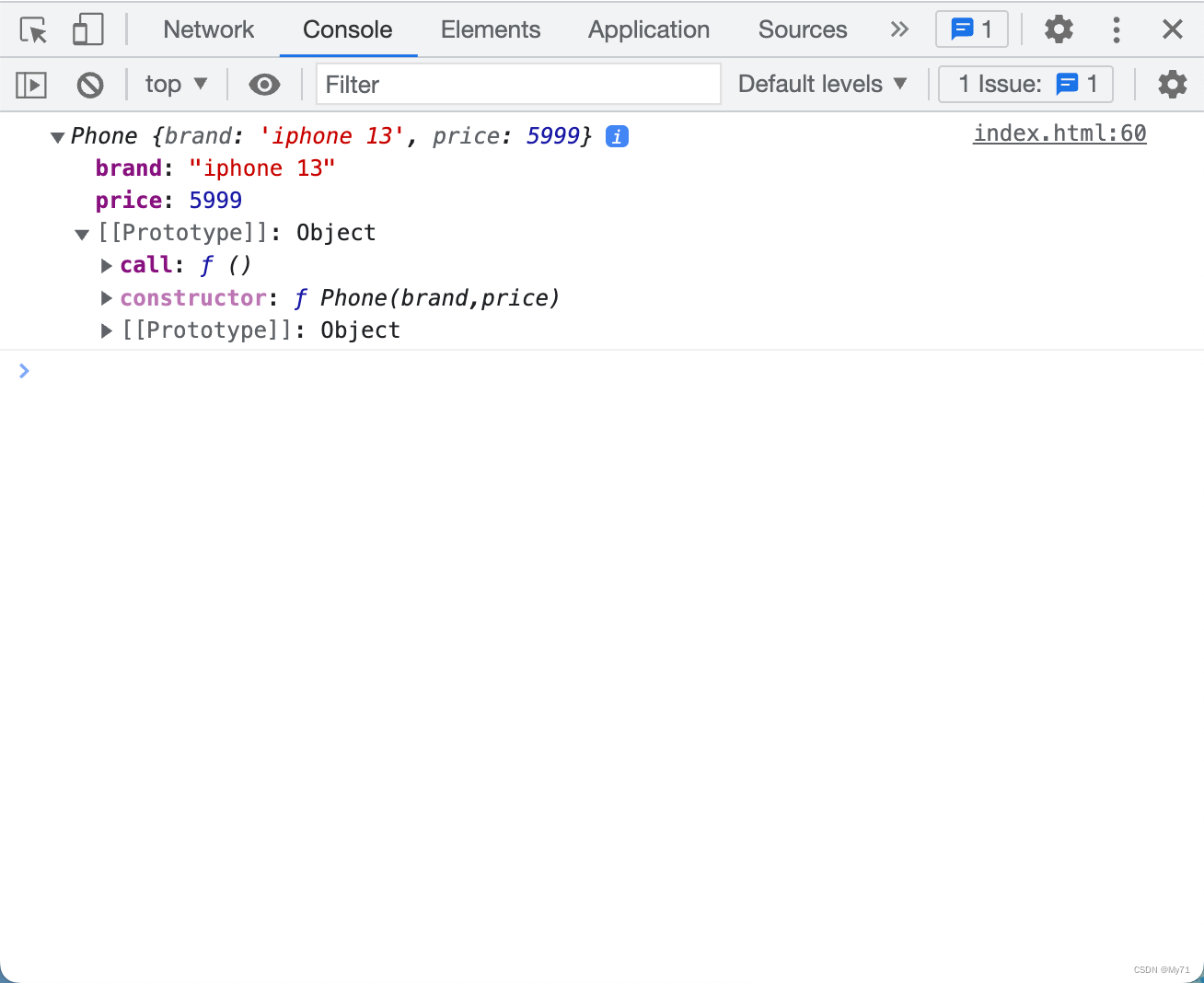Show more tabs with double chevron
The height and width of the screenshot is (983, 1204).
(899, 29)
